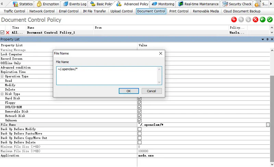Viewport: 274px width, 167px height.
Task: Click the green undo arrow icon
Action: tap(262, 20)
